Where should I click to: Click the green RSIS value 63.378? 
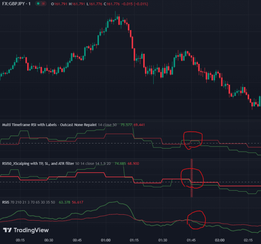pyautogui.click(x=64, y=202)
